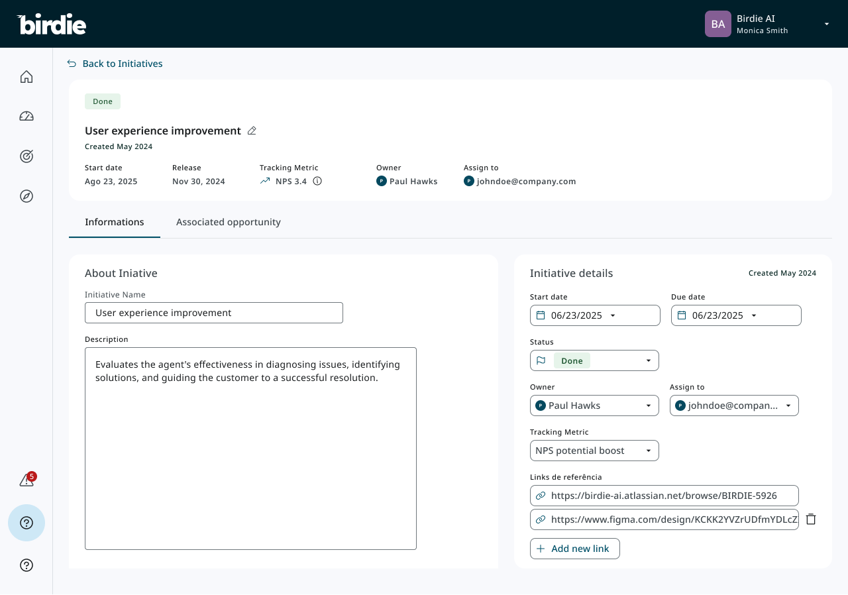Click the pencil icon to edit initiative title
The image size is (848, 595).
[x=252, y=131]
